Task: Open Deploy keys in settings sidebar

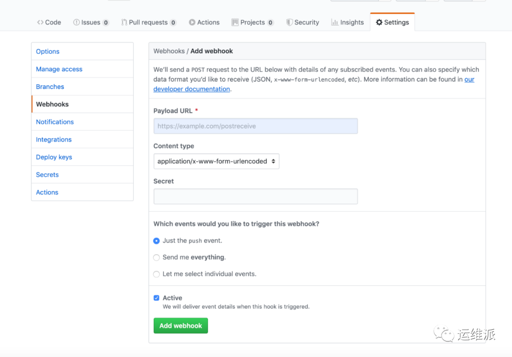Action: [x=54, y=157]
